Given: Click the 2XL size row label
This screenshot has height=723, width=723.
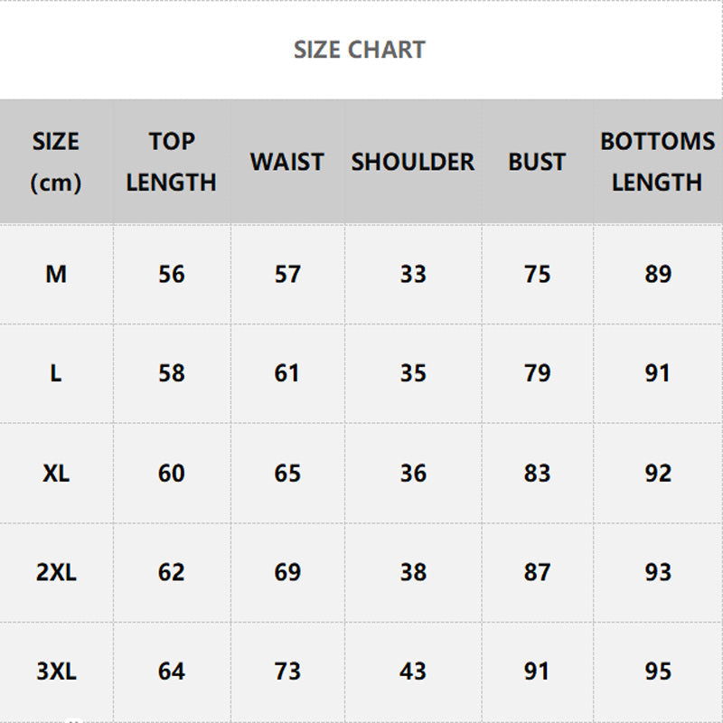Looking at the screenshot, I should coord(56,572).
